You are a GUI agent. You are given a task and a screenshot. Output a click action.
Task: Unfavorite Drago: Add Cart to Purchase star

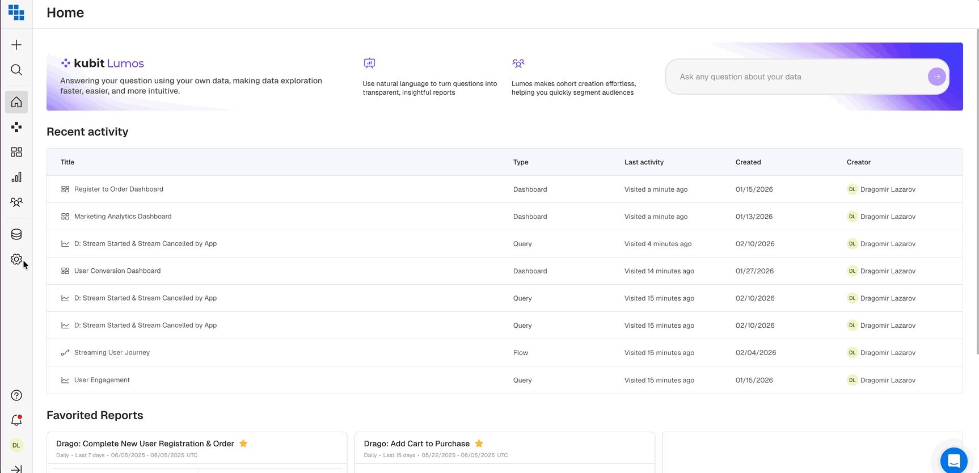pos(479,444)
